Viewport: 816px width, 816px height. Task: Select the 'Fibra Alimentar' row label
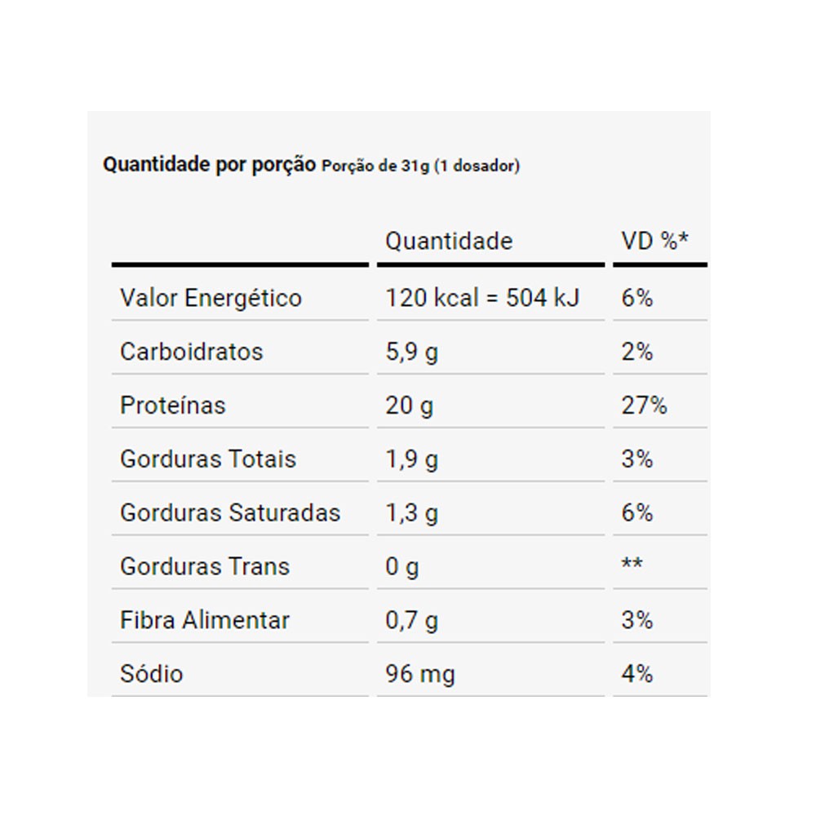click(x=205, y=620)
